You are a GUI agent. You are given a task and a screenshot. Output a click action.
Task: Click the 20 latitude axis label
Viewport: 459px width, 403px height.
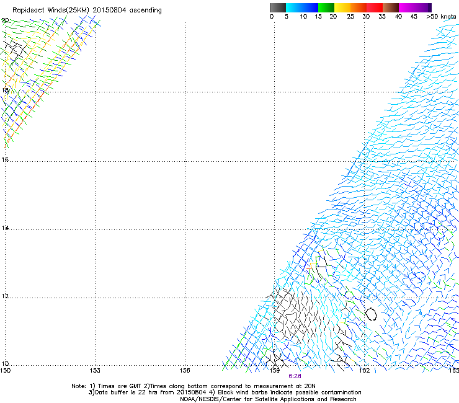coord(5,20)
